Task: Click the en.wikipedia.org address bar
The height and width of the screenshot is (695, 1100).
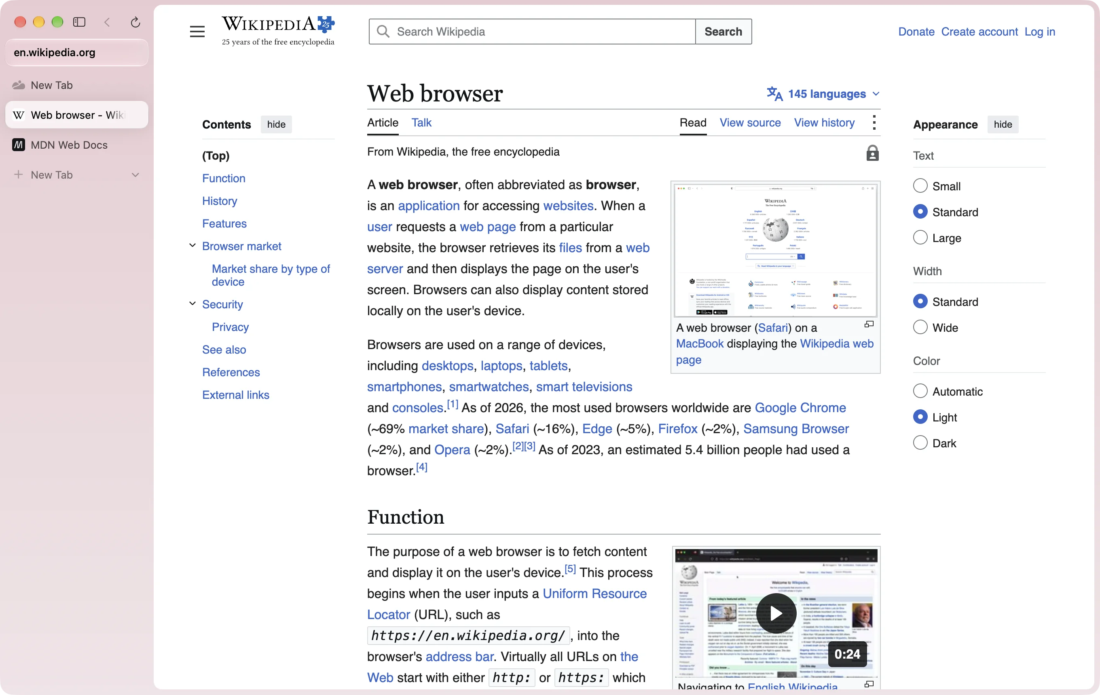Action: pos(77,52)
